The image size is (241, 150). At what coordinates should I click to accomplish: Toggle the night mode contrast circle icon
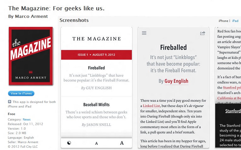point(69,143)
